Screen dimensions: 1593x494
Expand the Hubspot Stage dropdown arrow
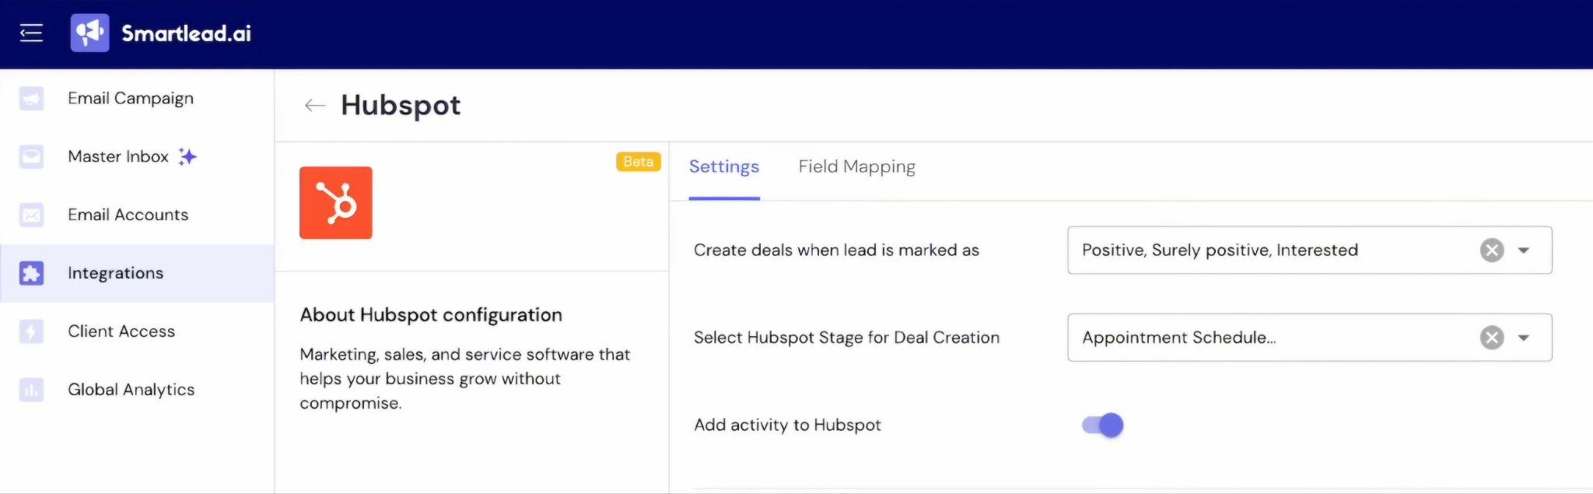(1524, 338)
